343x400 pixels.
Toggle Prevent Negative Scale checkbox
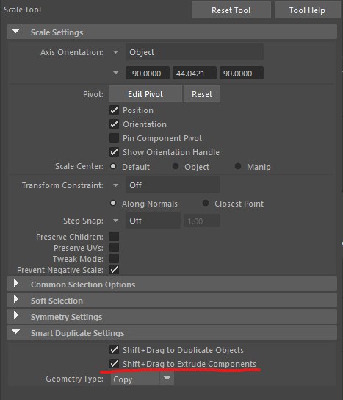click(x=114, y=270)
